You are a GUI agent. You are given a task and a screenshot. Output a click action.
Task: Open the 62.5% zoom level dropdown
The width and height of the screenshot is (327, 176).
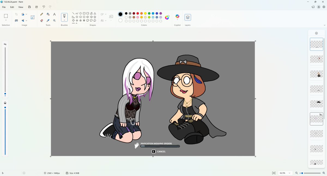(285, 173)
